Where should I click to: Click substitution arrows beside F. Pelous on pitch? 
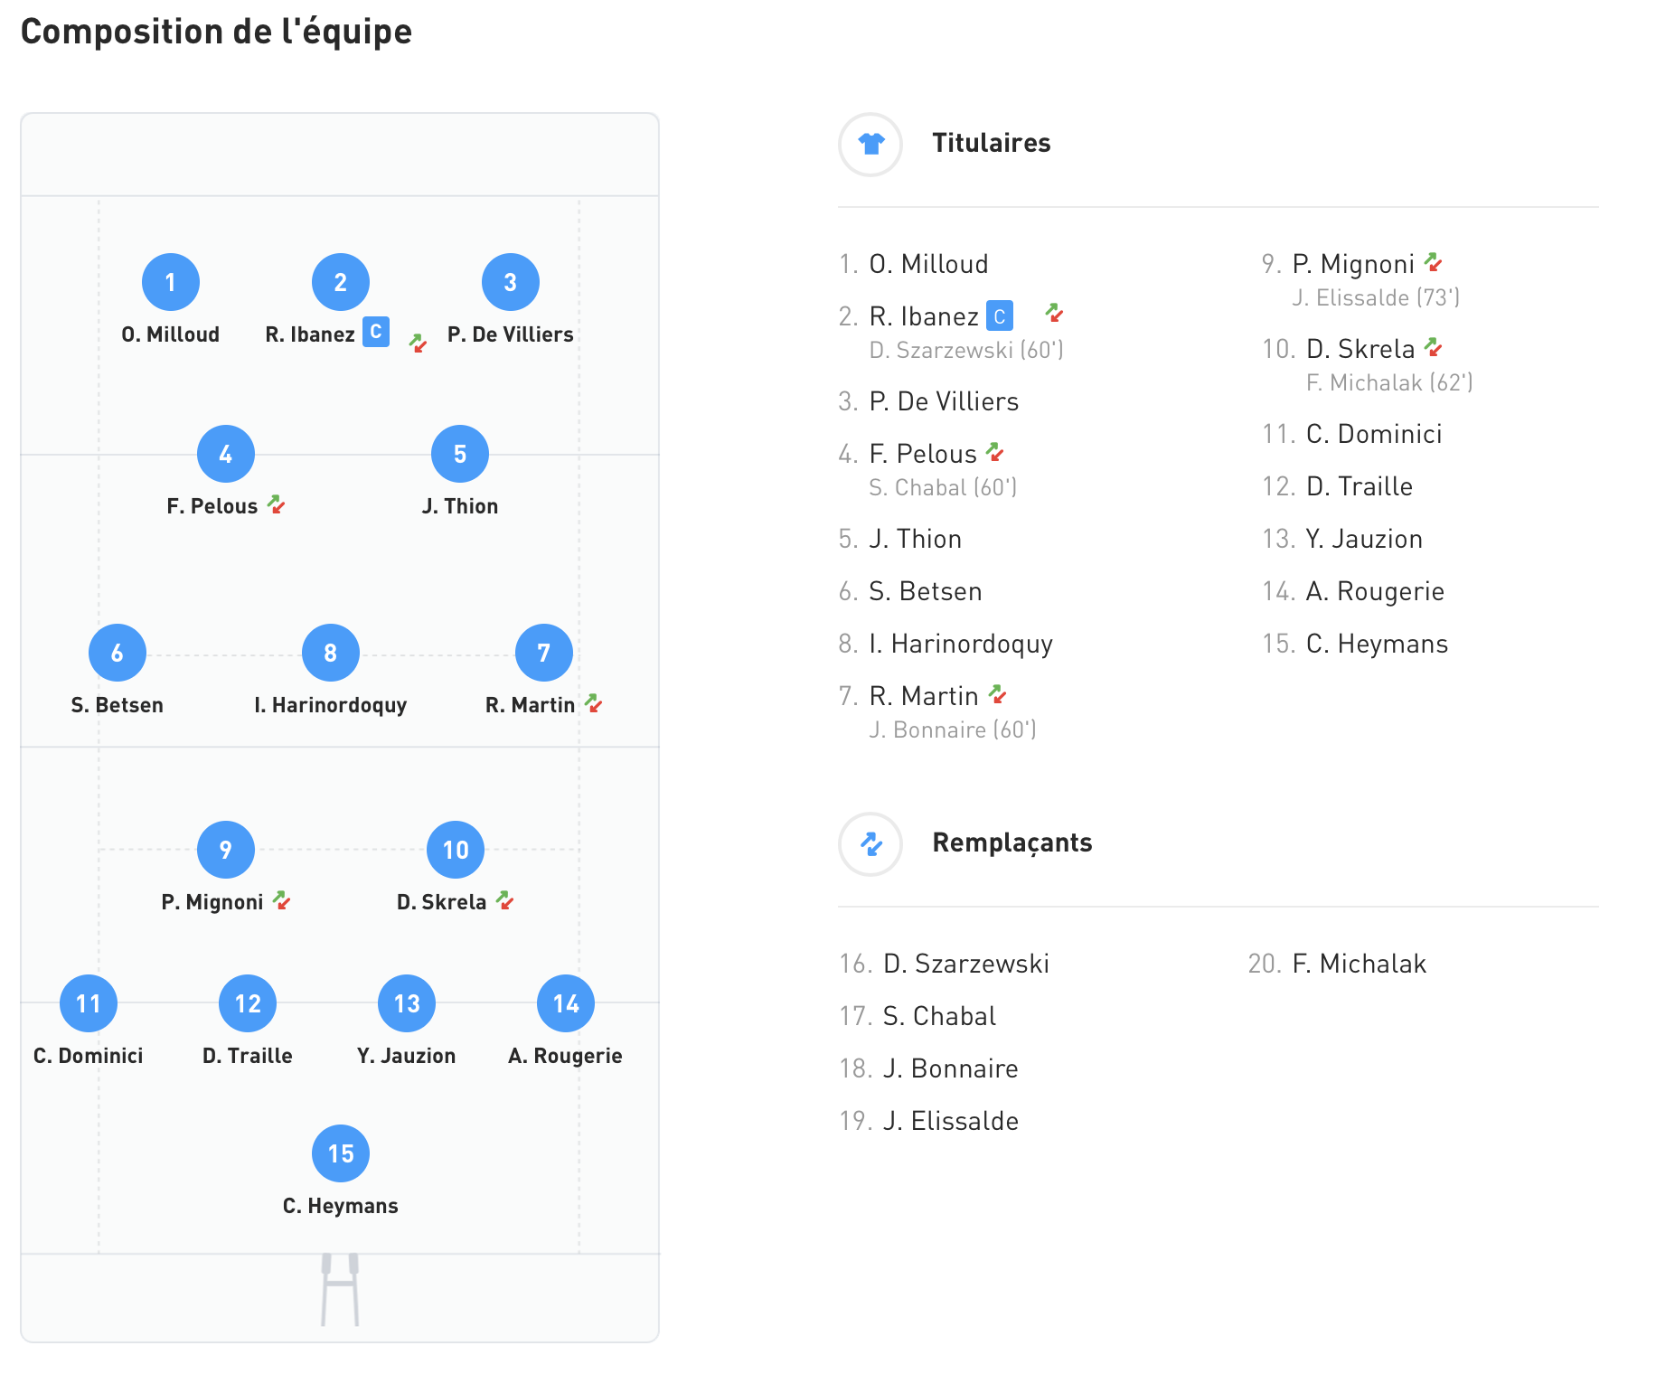point(277,505)
